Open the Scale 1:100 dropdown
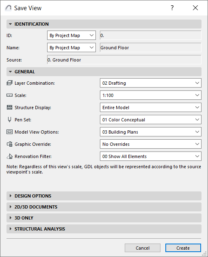Screen dimensions: 208x257 151,95
